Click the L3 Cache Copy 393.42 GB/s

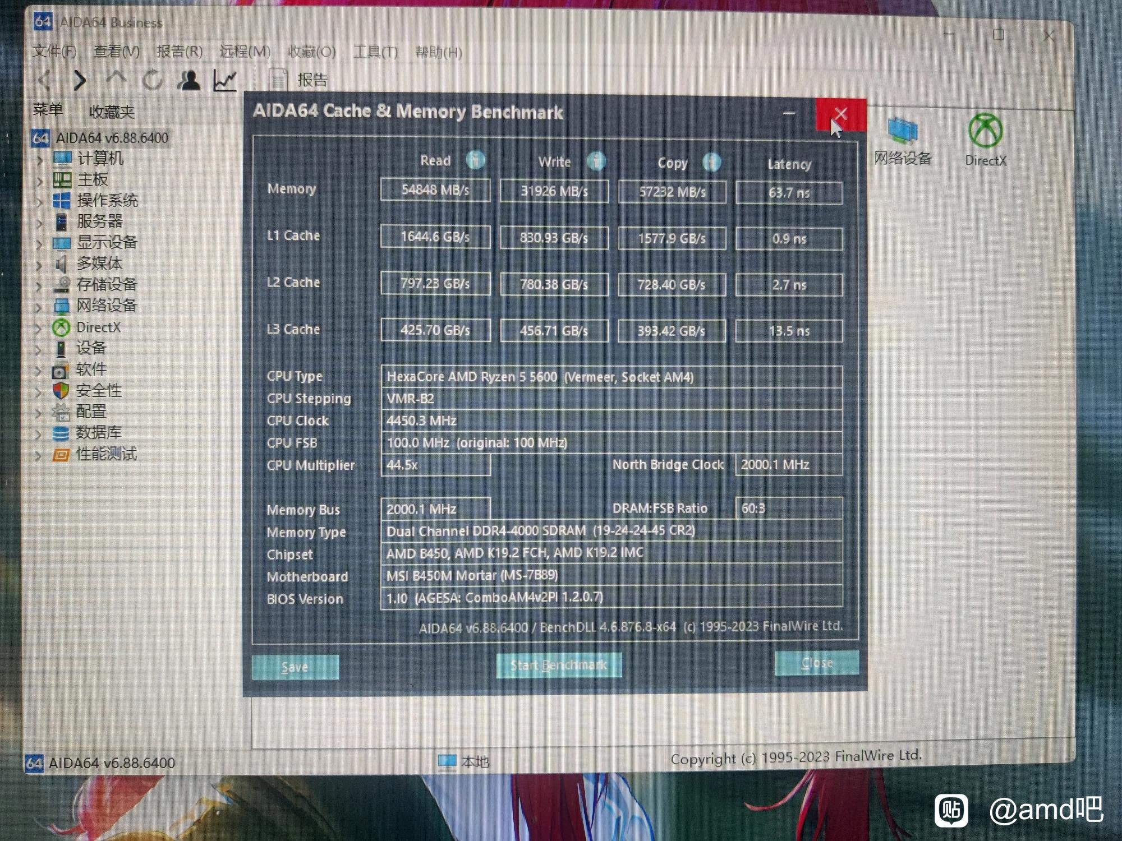point(672,331)
